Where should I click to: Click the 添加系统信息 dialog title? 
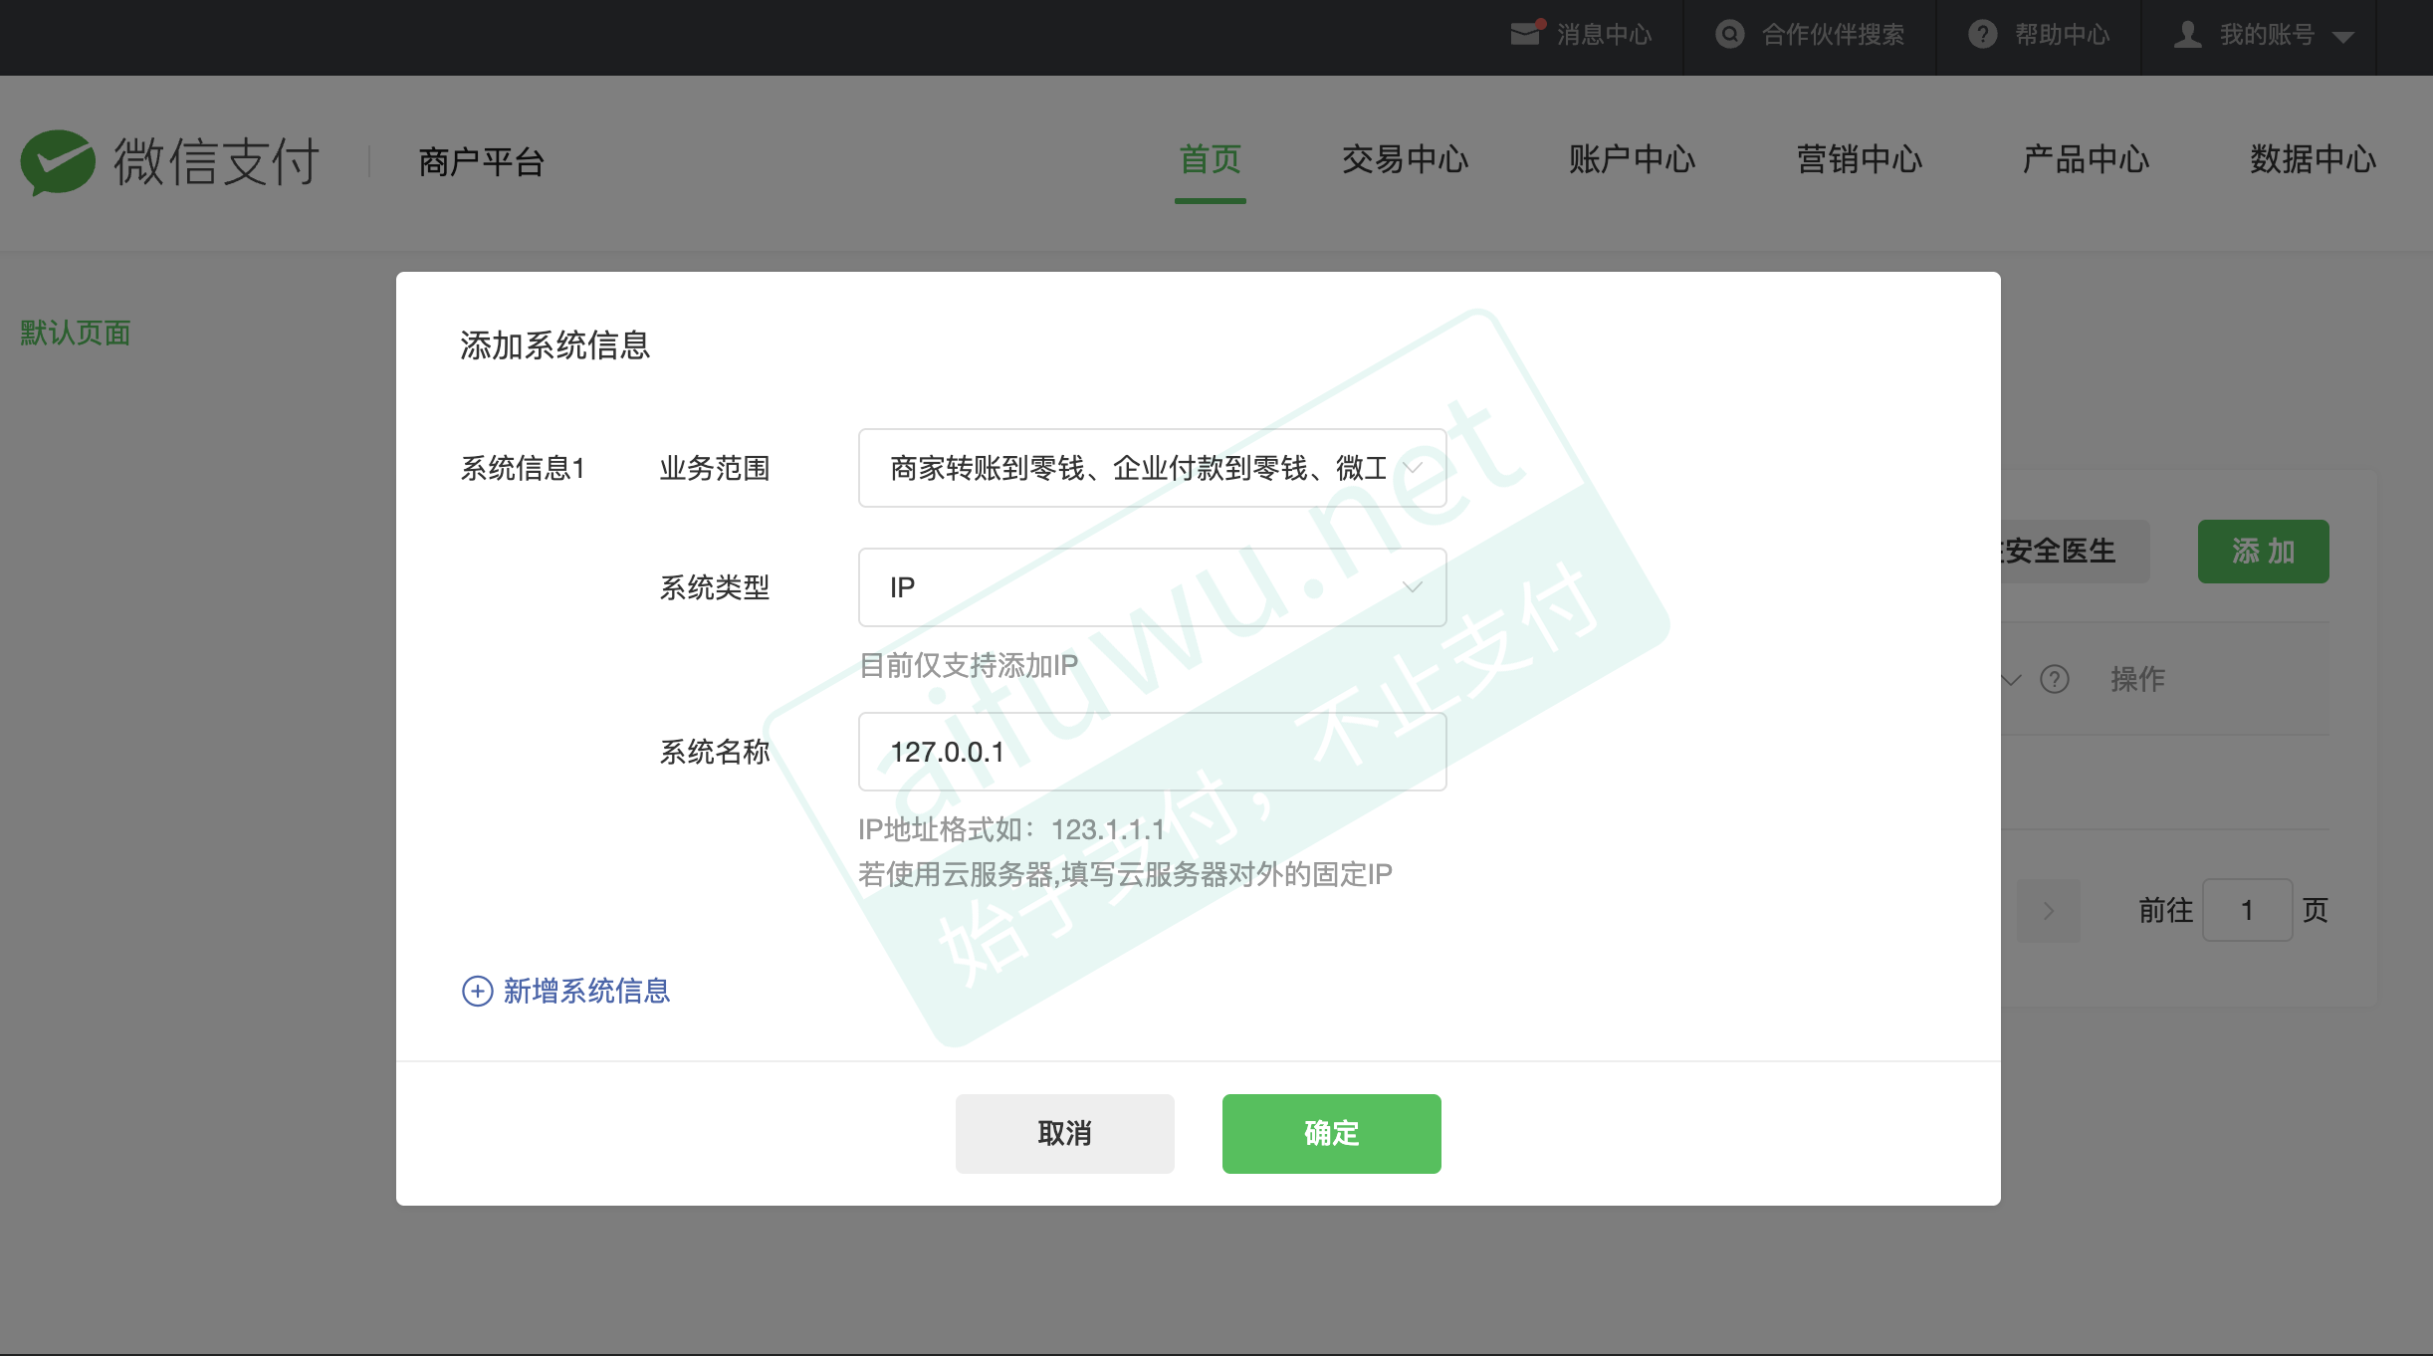(554, 345)
